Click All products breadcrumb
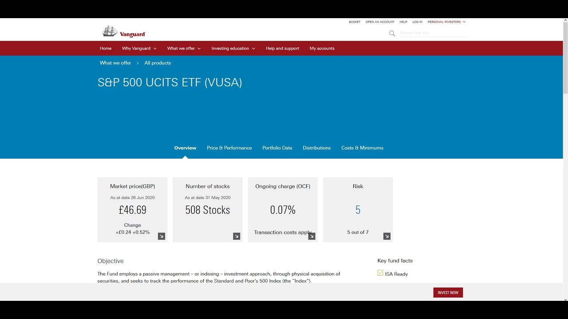The width and height of the screenshot is (568, 319). [x=158, y=63]
